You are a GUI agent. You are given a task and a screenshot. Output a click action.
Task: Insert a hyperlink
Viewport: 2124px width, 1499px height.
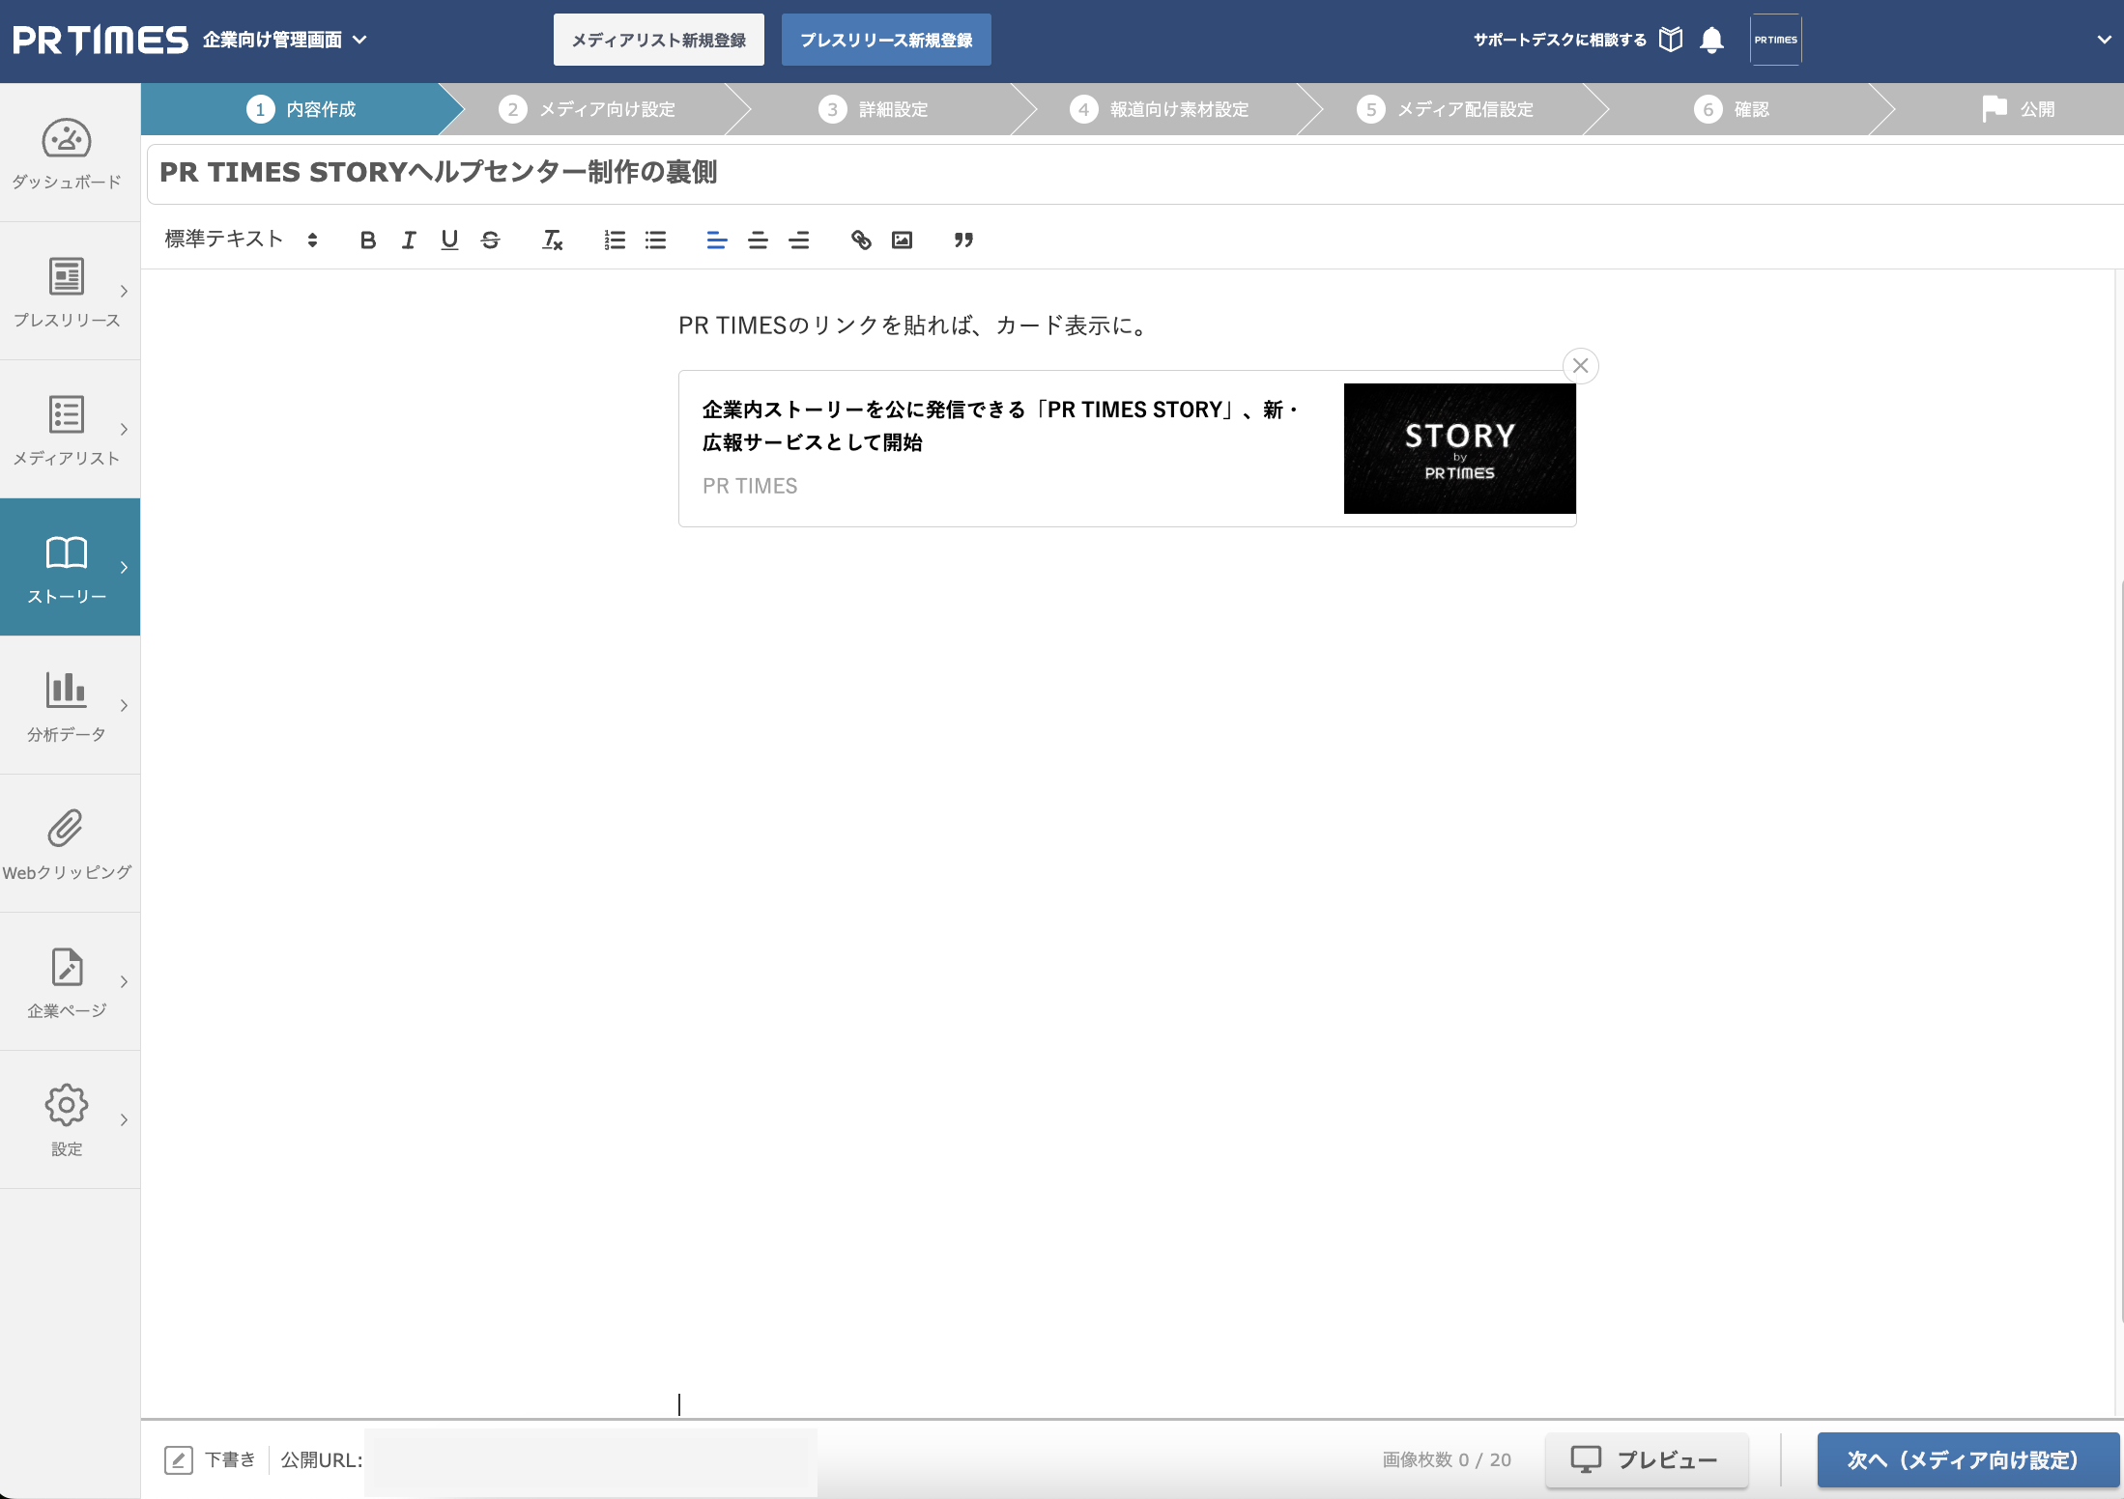point(861,240)
